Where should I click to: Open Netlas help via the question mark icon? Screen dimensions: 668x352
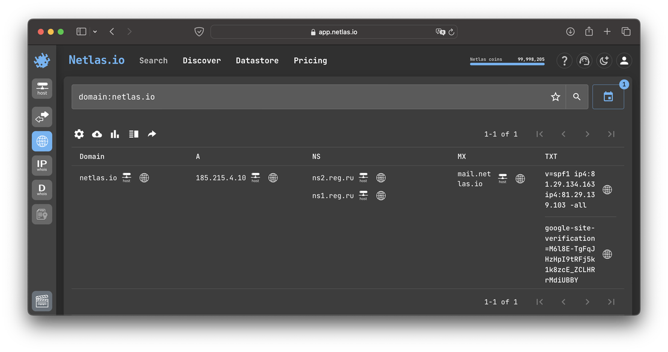coord(564,61)
